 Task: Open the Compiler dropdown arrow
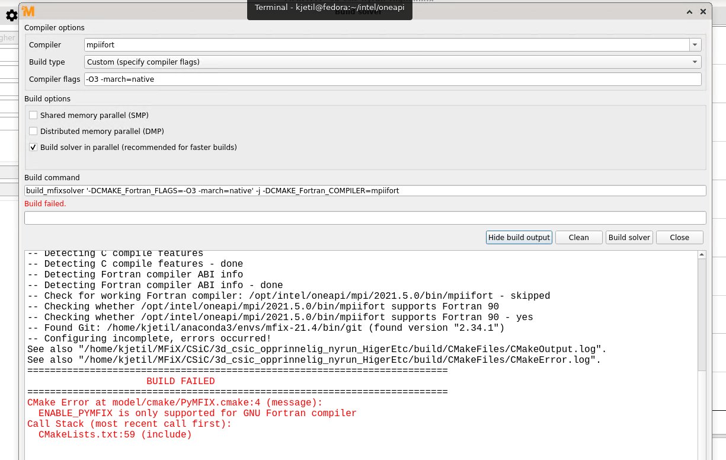(x=695, y=45)
